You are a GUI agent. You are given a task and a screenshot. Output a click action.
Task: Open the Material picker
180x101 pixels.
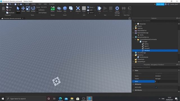(78, 9)
